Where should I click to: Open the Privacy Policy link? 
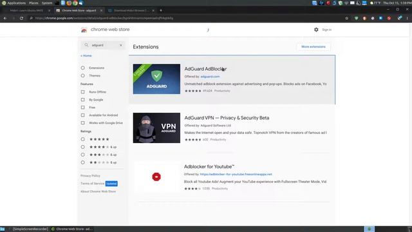(90, 176)
